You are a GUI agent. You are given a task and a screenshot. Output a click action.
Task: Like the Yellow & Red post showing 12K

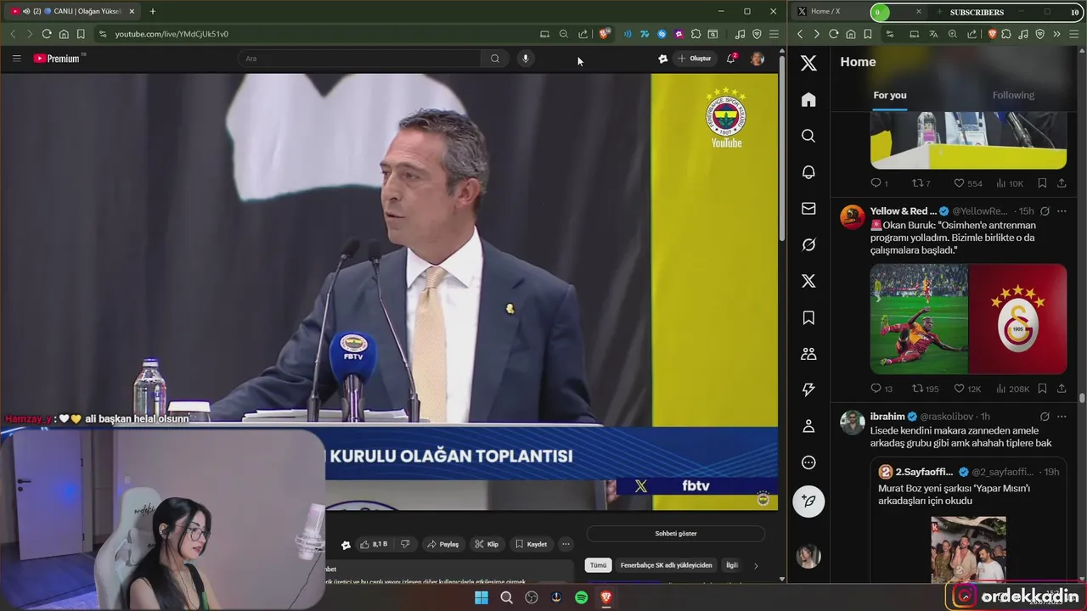tap(966, 389)
